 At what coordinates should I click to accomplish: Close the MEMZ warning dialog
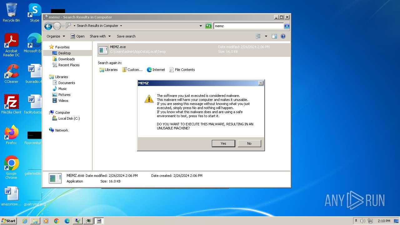click(261, 83)
